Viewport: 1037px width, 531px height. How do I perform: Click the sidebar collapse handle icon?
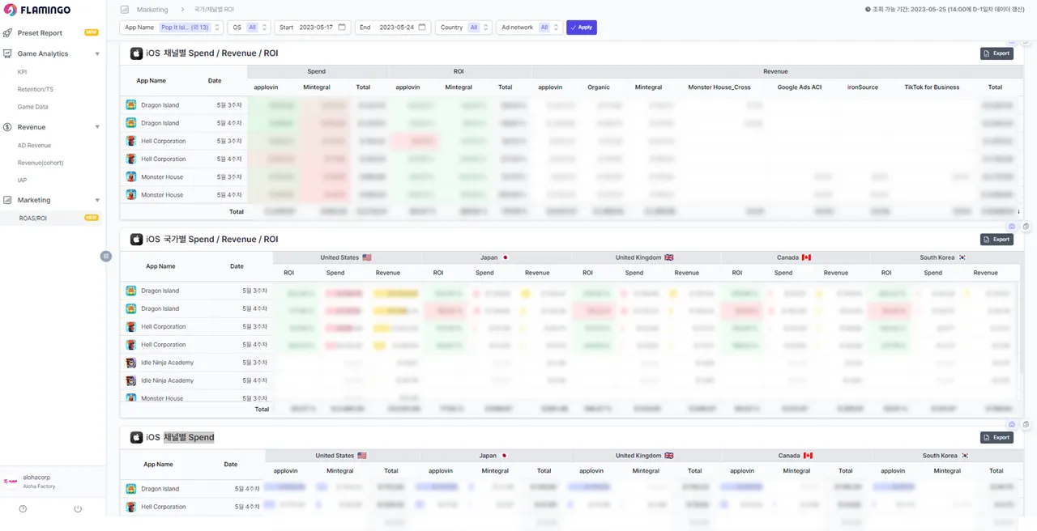(x=105, y=256)
